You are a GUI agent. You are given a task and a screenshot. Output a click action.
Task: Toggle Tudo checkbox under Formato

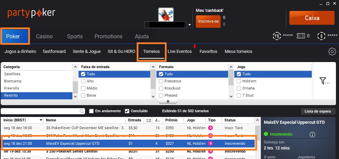(161, 74)
